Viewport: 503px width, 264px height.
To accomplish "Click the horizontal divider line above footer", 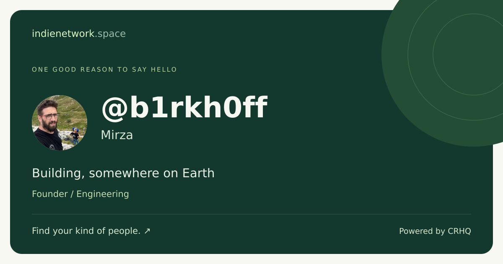I will [x=251, y=214].
